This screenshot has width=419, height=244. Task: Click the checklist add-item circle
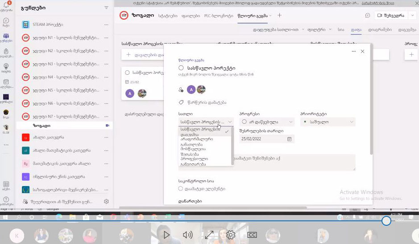coord(181,188)
